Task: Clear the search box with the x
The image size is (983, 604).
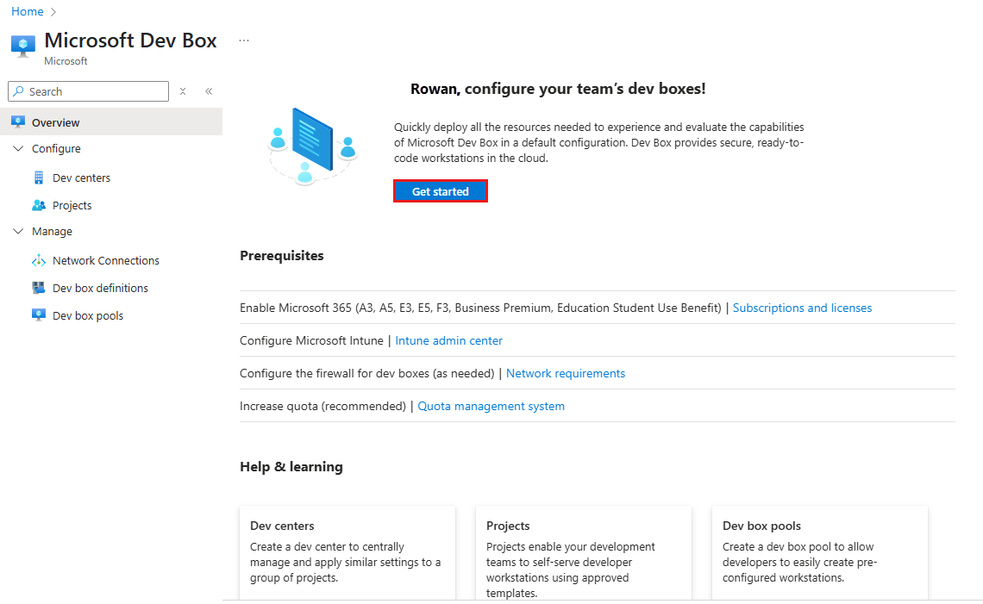Action: [x=182, y=91]
